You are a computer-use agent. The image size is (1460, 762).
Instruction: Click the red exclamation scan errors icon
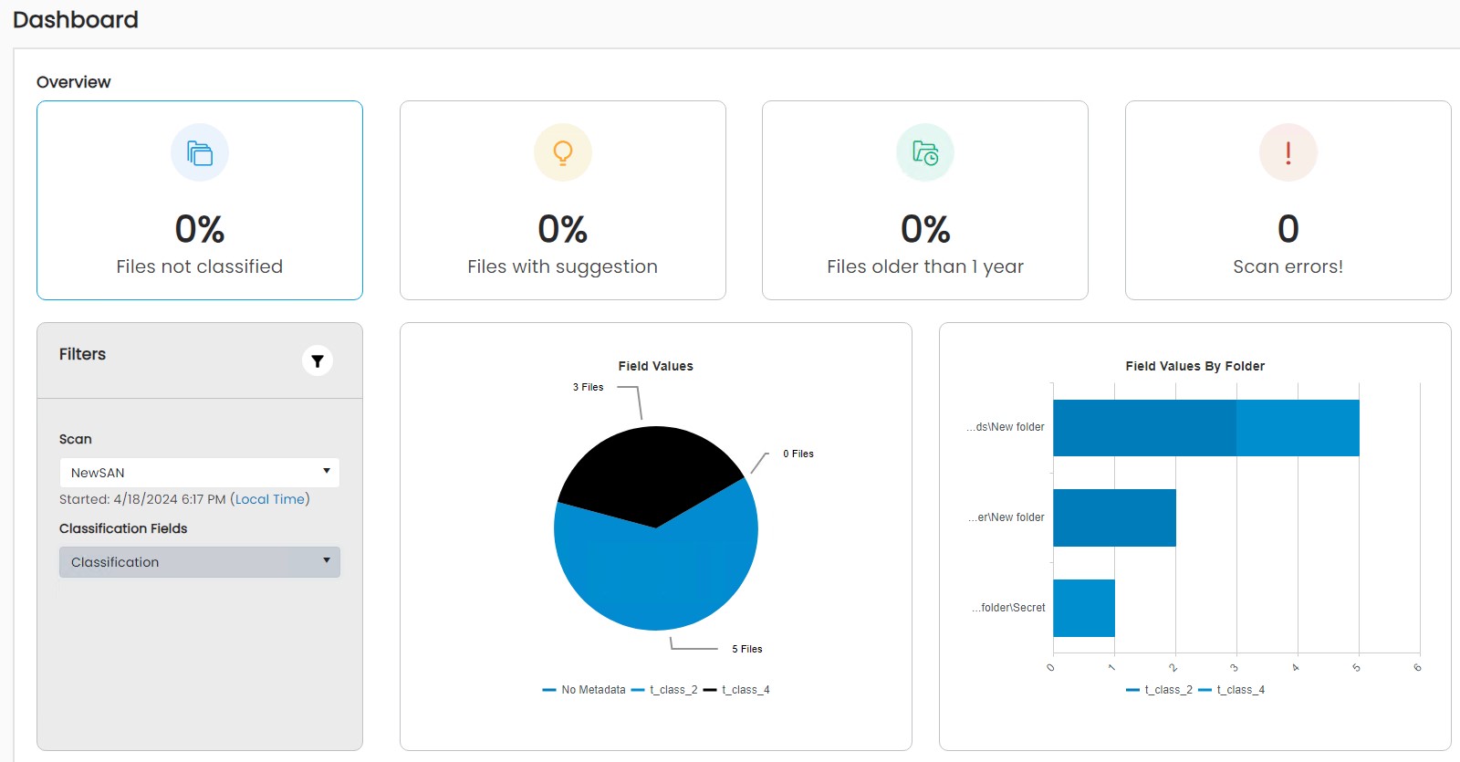click(x=1288, y=152)
